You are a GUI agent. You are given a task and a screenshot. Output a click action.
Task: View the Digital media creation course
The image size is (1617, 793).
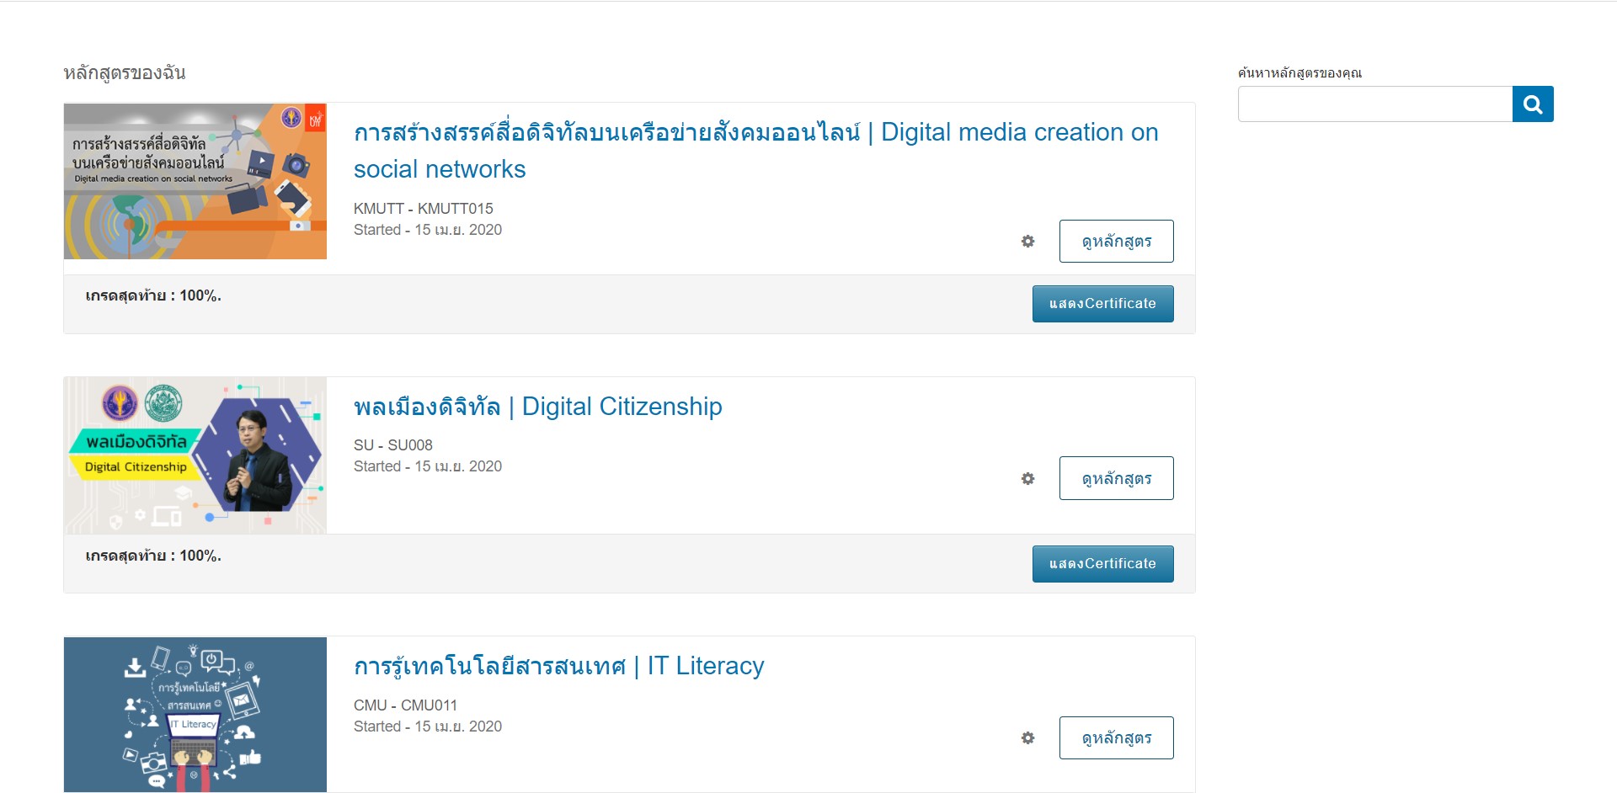point(1116,242)
